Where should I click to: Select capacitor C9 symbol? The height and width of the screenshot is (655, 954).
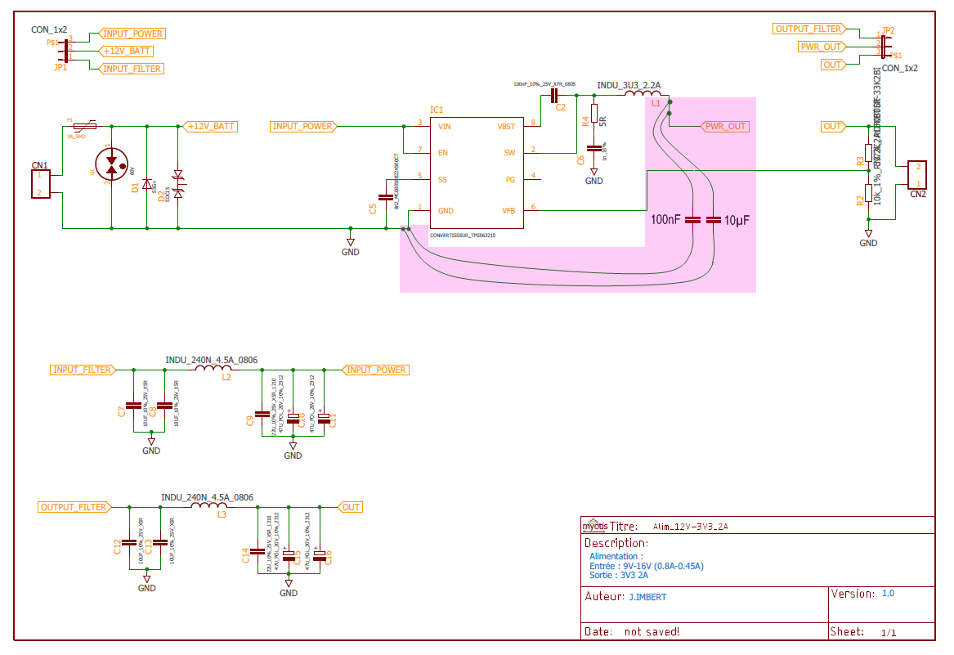click(x=262, y=415)
